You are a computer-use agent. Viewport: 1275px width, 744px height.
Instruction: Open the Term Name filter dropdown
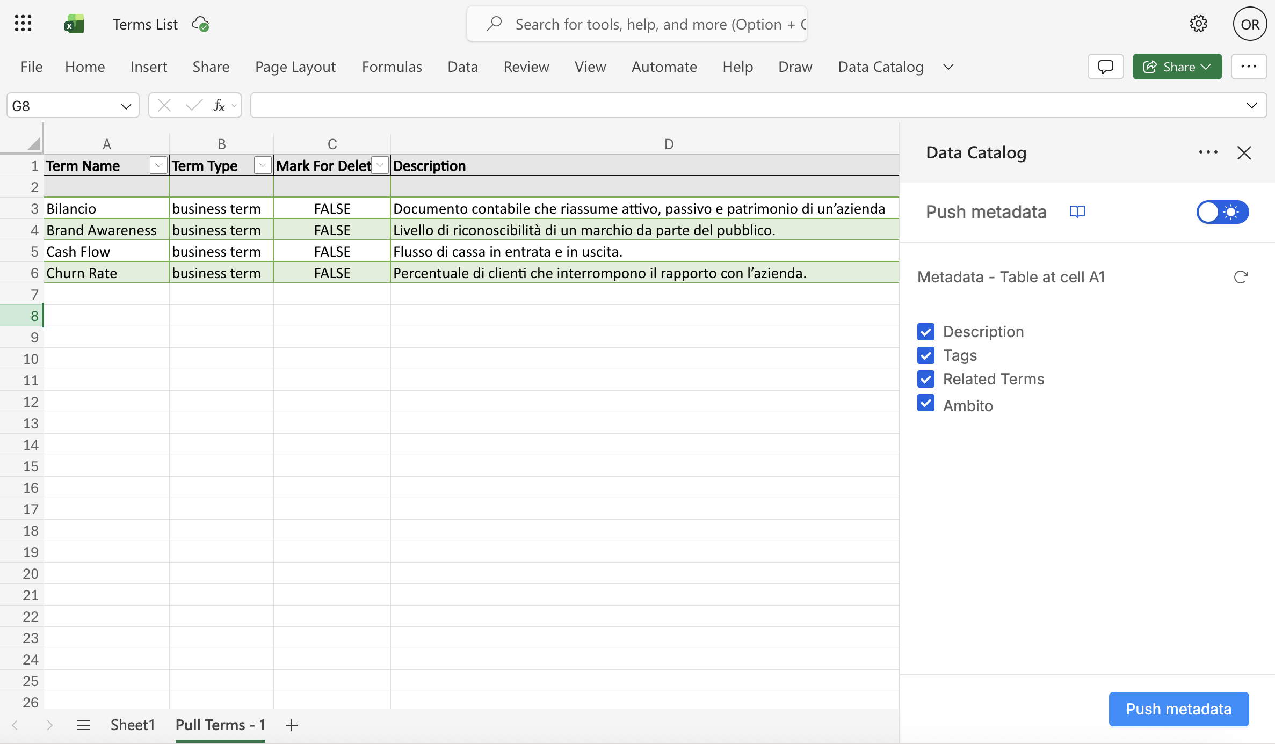coord(158,165)
